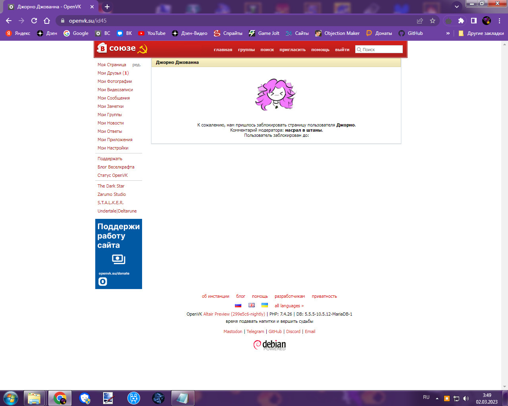Open the Undertale|Deltarune sidebar link

coord(117,211)
